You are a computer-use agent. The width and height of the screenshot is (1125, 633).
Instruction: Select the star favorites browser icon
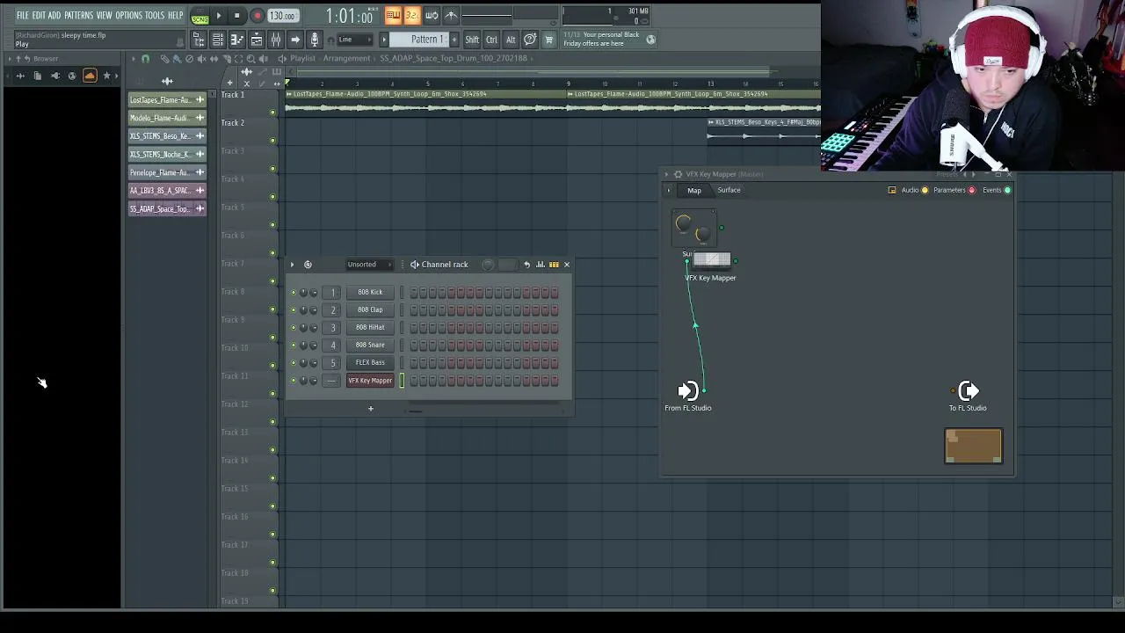point(106,76)
